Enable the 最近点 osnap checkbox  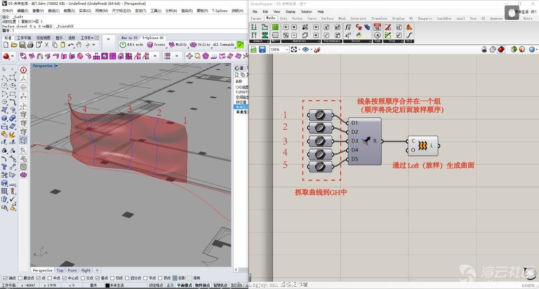(x=20, y=278)
